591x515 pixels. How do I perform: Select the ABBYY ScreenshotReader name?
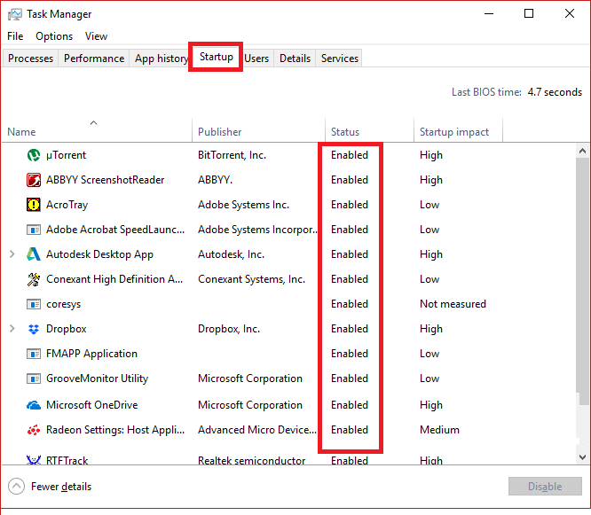point(106,180)
